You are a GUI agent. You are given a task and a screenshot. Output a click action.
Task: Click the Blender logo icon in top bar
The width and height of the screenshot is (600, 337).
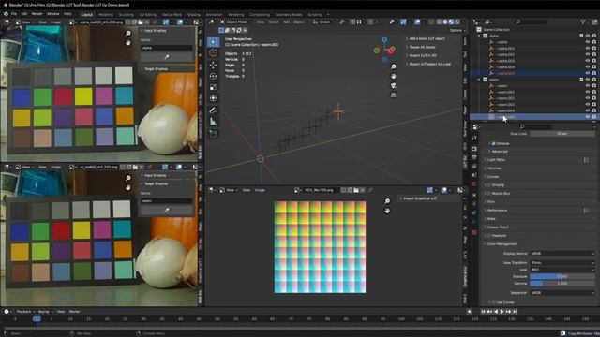click(6, 14)
